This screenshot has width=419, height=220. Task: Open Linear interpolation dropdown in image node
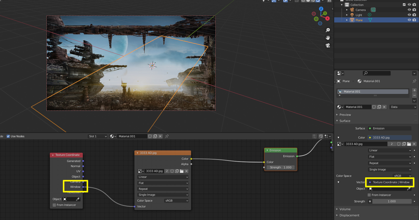(x=163, y=177)
